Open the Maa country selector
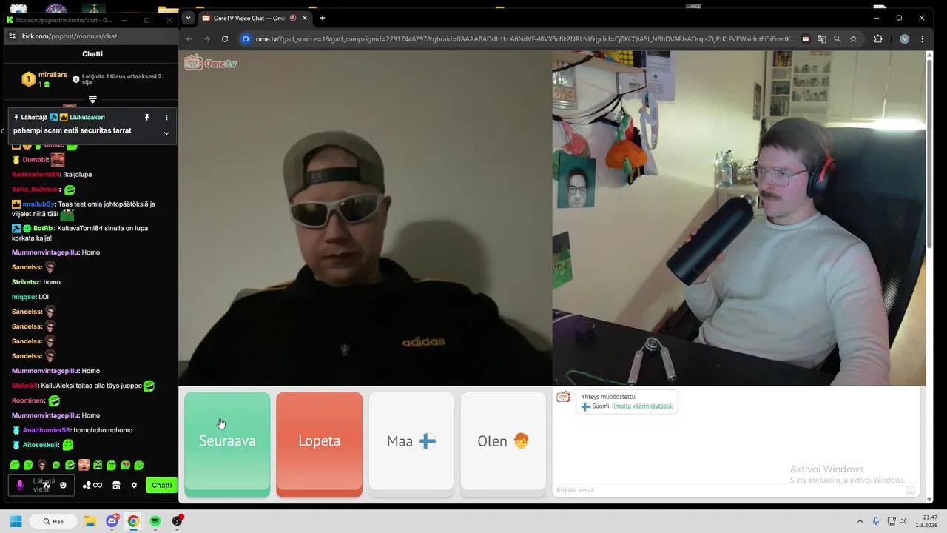Image resolution: width=947 pixels, height=533 pixels. pyautogui.click(x=411, y=441)
